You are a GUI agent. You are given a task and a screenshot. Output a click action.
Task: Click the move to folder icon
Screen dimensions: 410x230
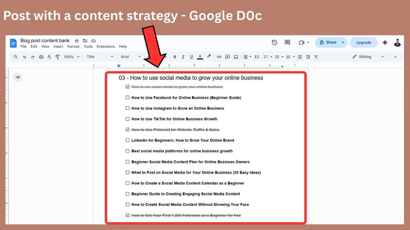[x=85, y=41]
